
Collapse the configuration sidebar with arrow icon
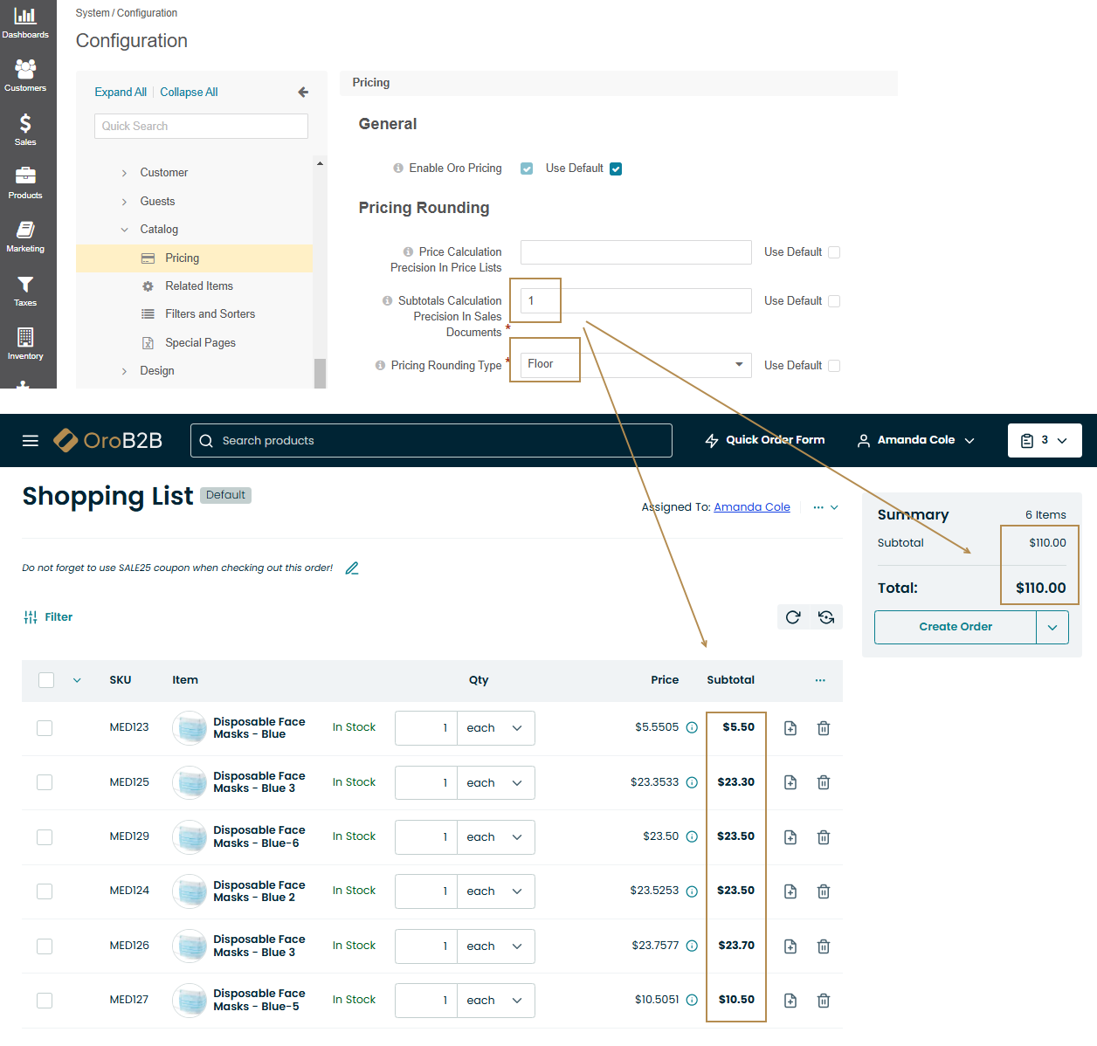303,92
